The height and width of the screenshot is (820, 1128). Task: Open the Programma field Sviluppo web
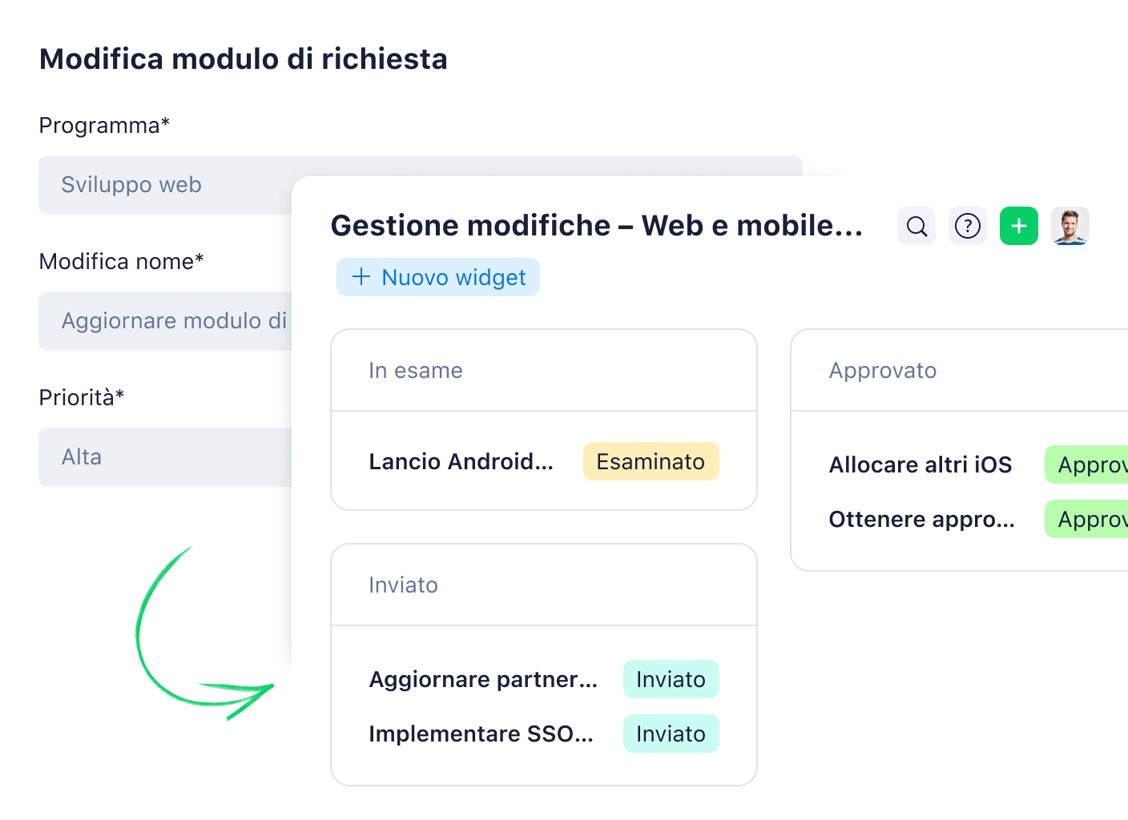pyautogui.click(x=164, y=185)
